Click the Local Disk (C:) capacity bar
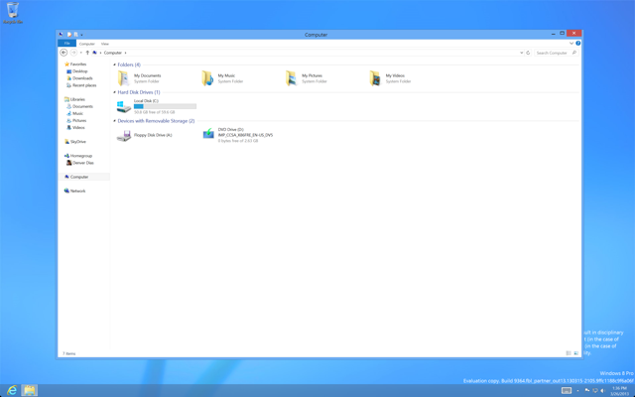This screenshot has height=397, width=635. (x=166, y=106)
